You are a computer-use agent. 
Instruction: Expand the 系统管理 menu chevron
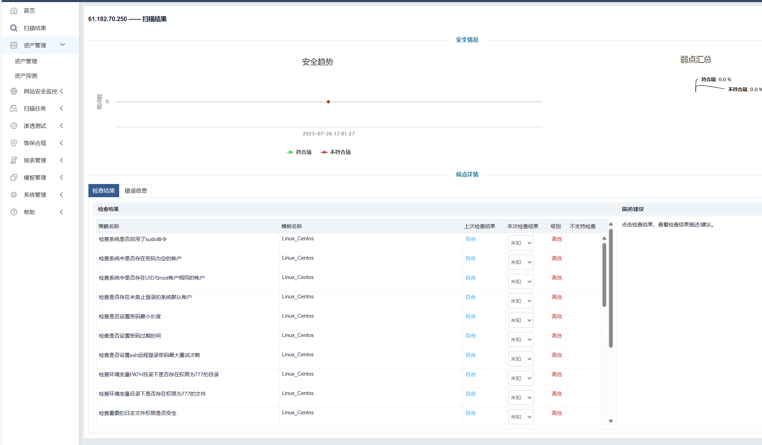(61, 195)
